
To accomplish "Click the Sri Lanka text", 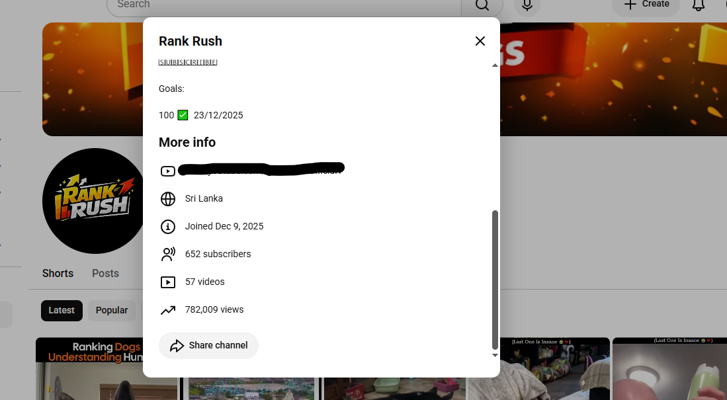I will [204, 198].
